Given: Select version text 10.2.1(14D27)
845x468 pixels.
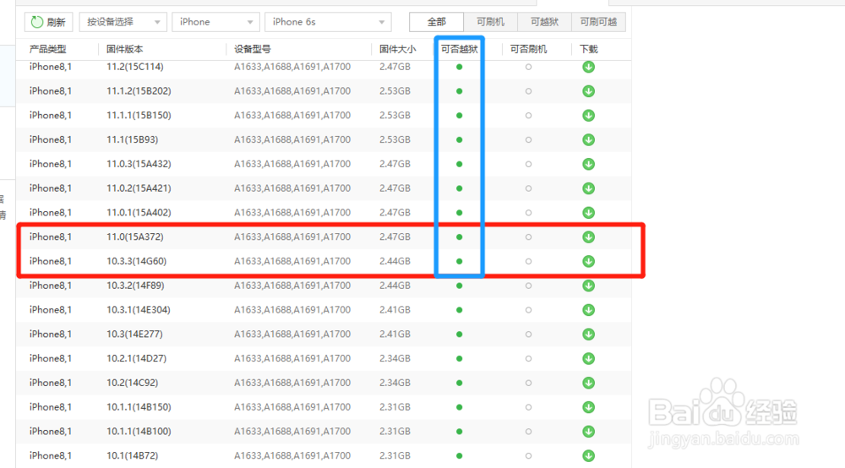Looking at the screenshot, I should click(x=136, y=358).
